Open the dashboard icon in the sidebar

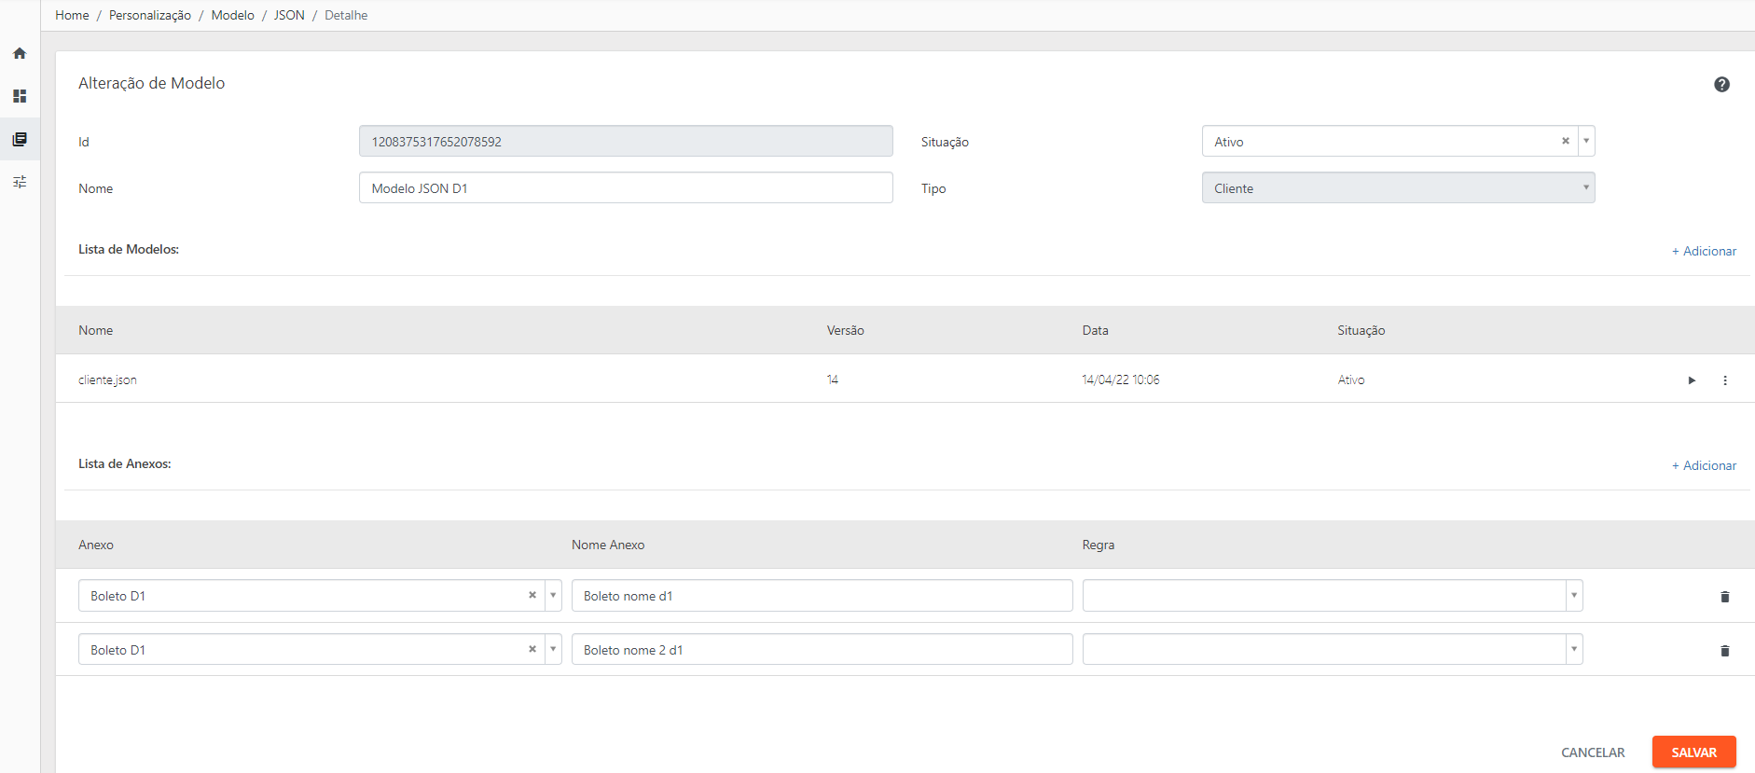[x=20, y=96]
